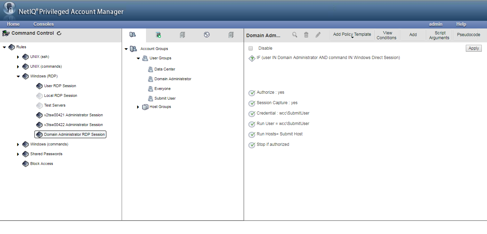Click the Run Hosts= Submit Host text

coord(279,134)
